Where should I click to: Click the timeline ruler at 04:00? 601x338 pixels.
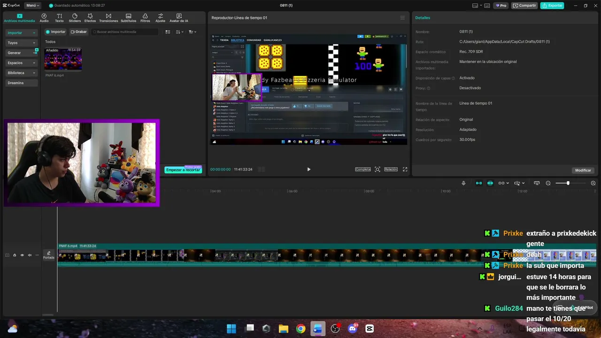[216, 191]
